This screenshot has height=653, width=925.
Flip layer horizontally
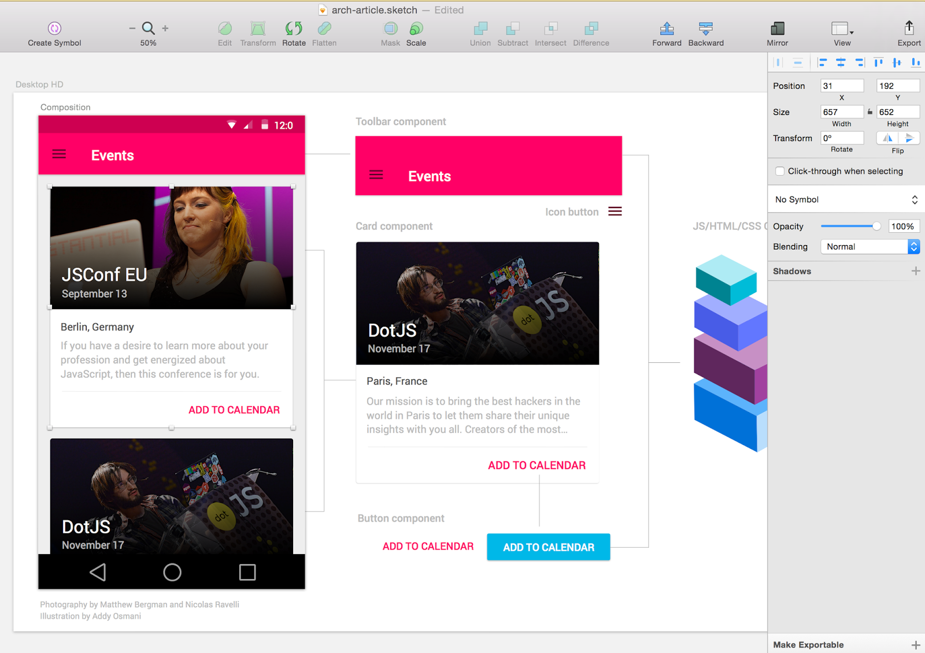point(887,138)
